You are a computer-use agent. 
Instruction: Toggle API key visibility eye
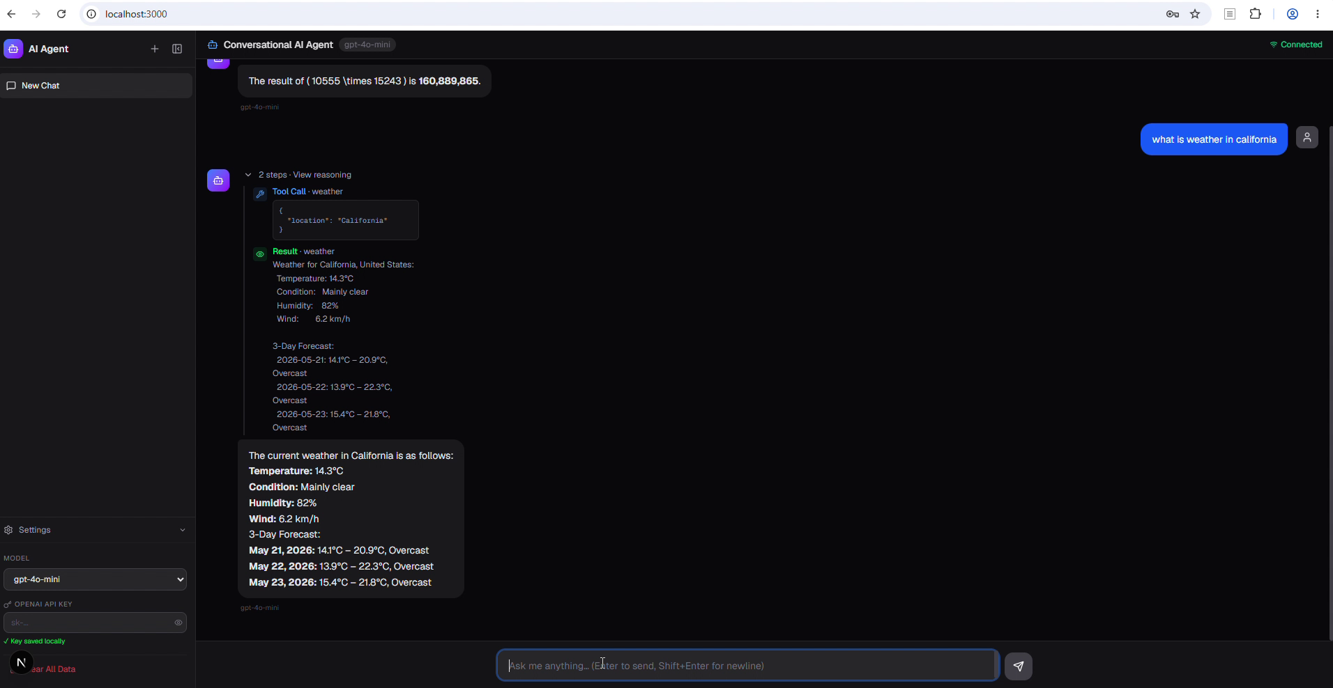(x=178, y=623)
